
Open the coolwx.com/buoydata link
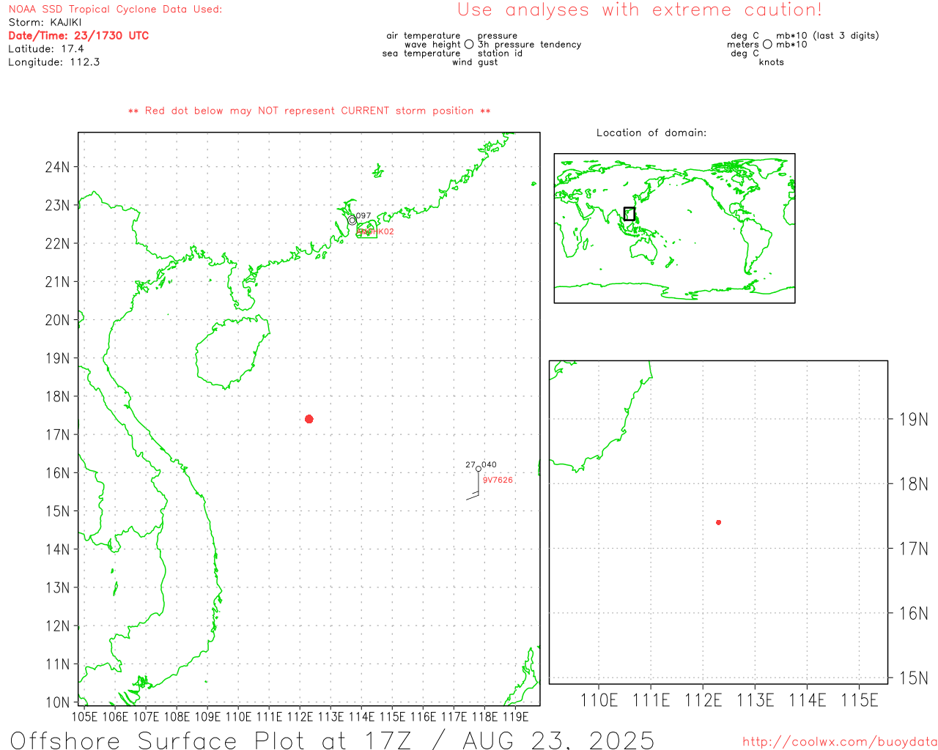840,742
